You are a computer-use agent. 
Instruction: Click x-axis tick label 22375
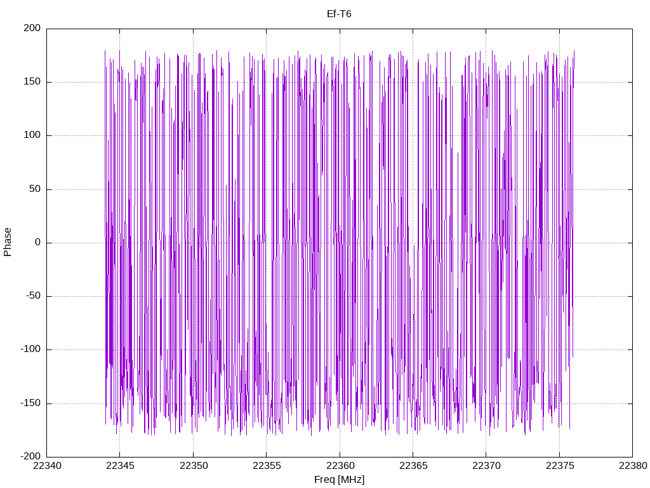(560, 466)
